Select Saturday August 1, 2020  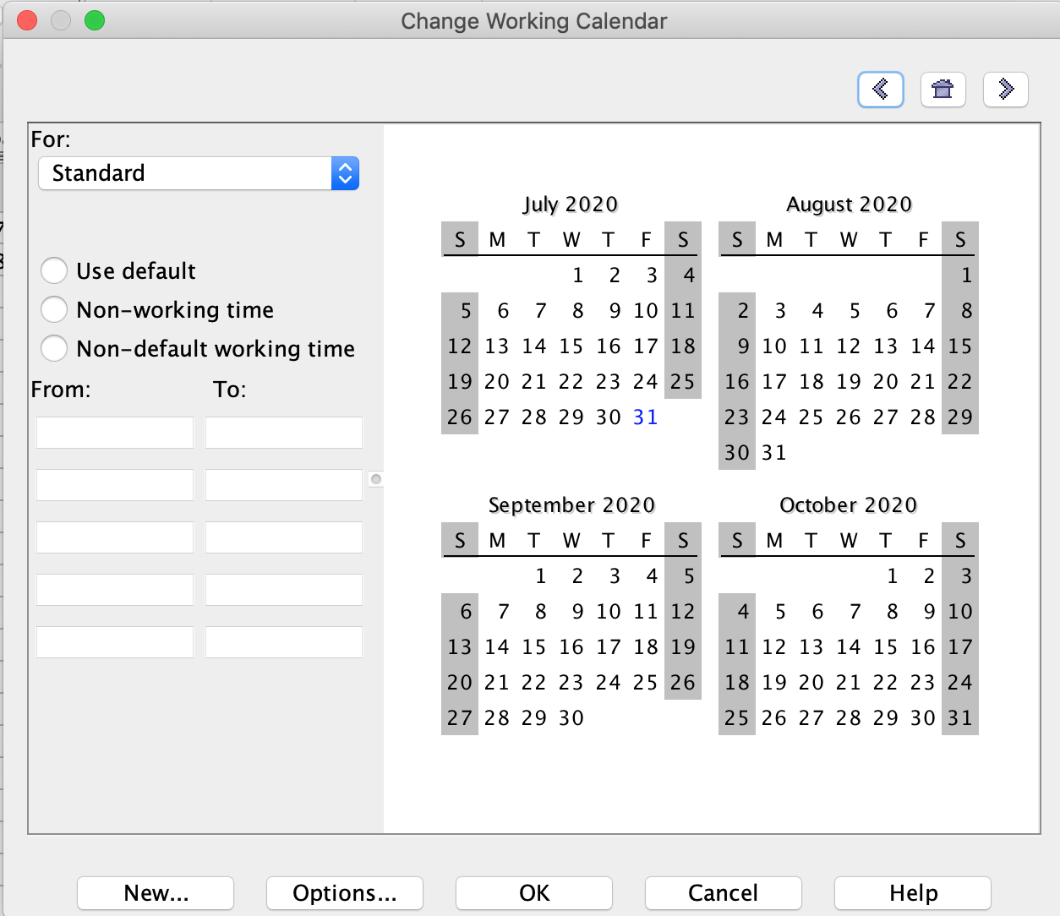960,275
